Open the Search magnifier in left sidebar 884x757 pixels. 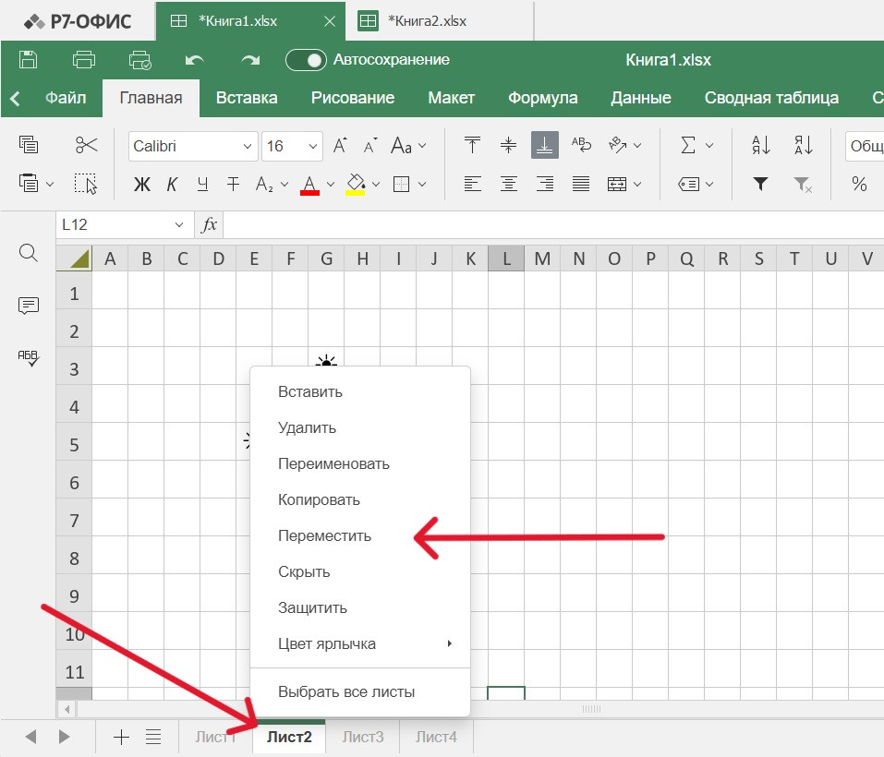(x=29, y=253)
